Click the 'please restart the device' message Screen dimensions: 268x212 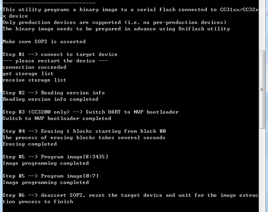55,61
